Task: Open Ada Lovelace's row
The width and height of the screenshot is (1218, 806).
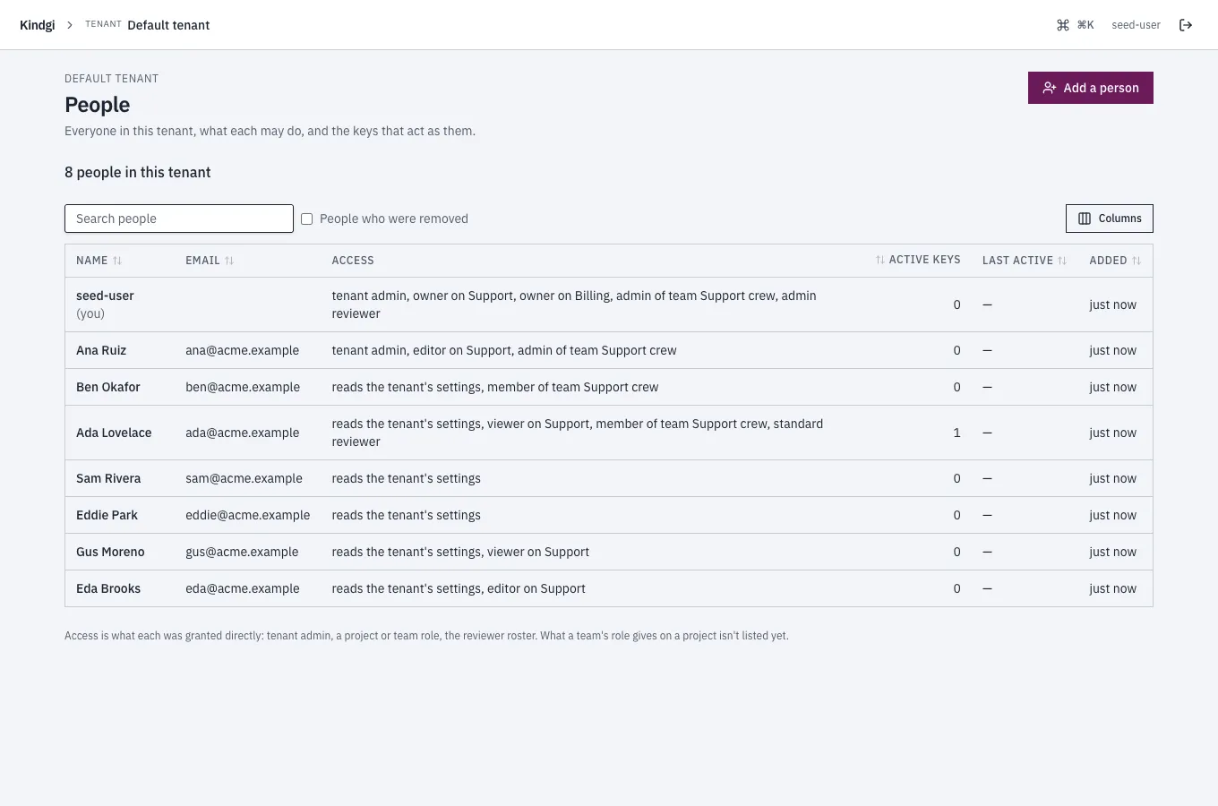Action: (x=609, y=433)
